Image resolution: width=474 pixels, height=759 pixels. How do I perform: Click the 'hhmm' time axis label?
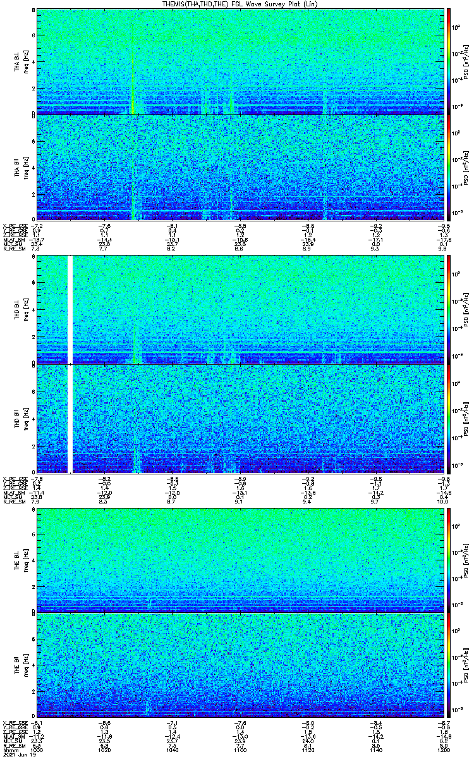click(x=11, y=751)
